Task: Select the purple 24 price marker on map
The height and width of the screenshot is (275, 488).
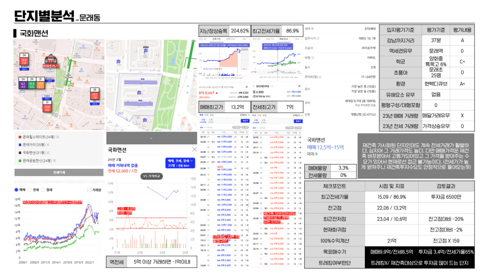Action: point(23,83)
